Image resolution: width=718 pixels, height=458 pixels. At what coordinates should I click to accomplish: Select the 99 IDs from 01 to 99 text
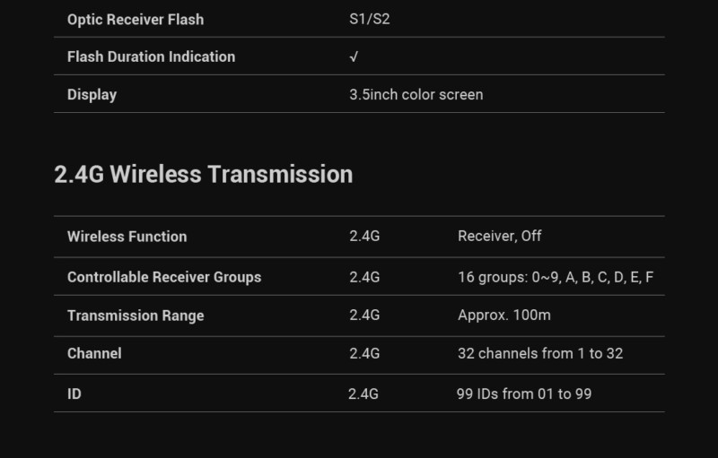click(524, 394)
